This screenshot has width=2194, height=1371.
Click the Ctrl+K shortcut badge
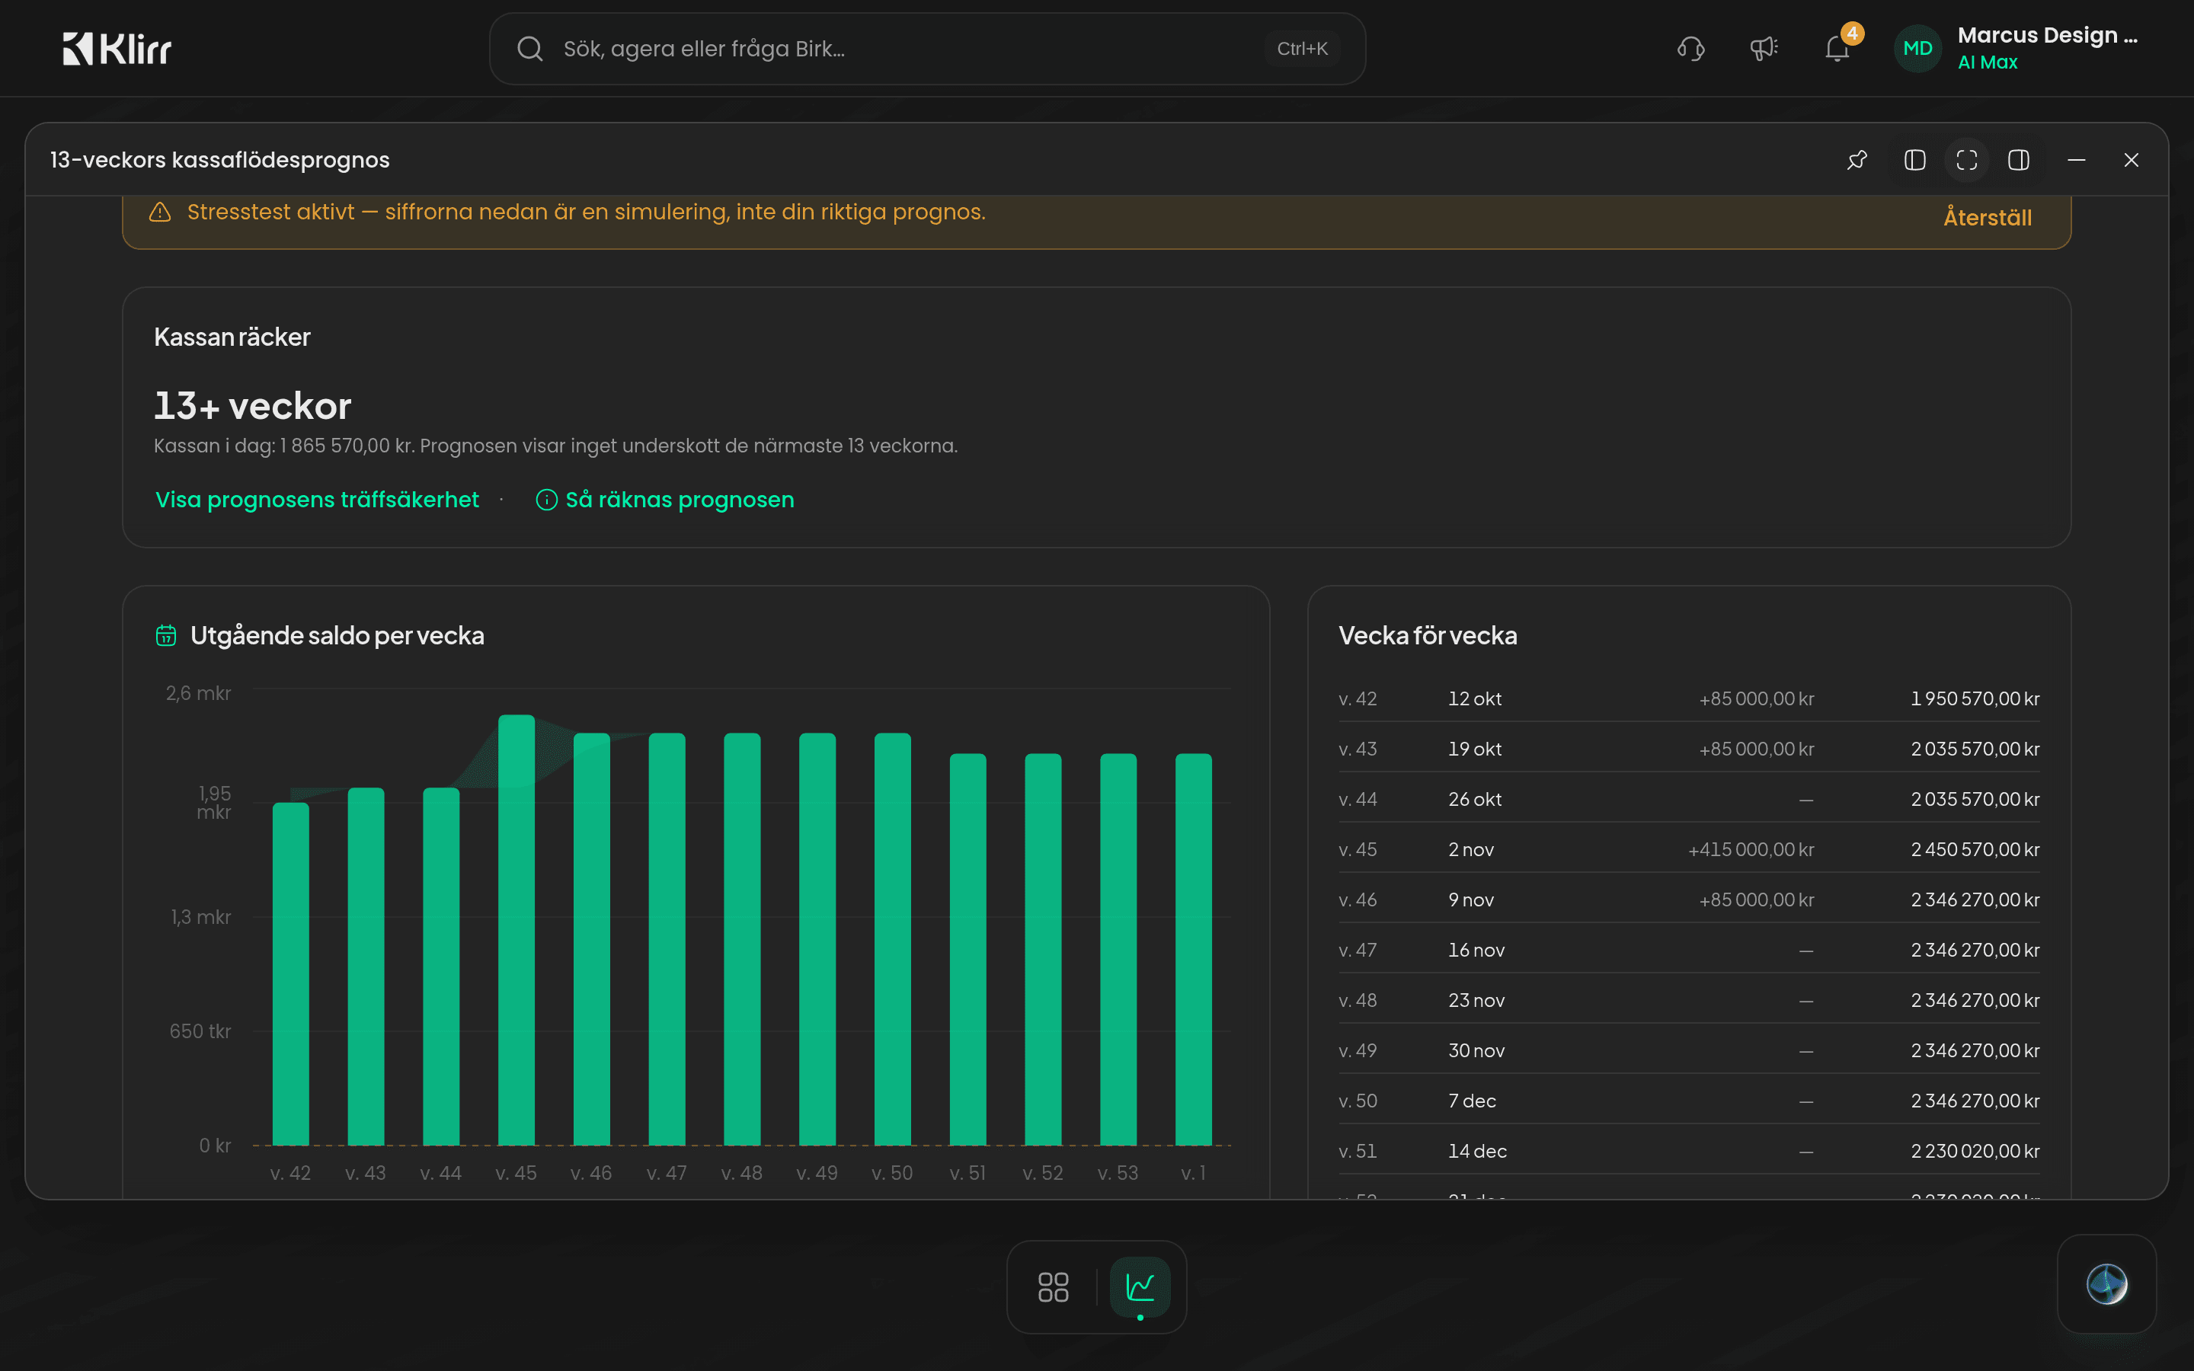[1302, 49]
